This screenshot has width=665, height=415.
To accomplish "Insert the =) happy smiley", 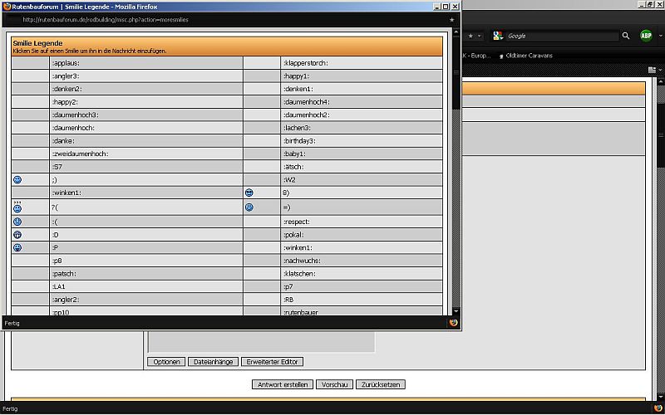I will point(249,207).
